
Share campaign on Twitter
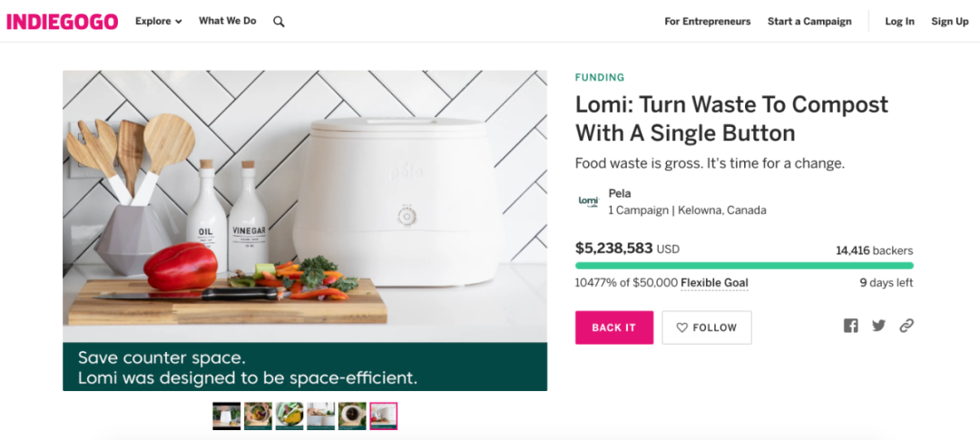point(878,326)
